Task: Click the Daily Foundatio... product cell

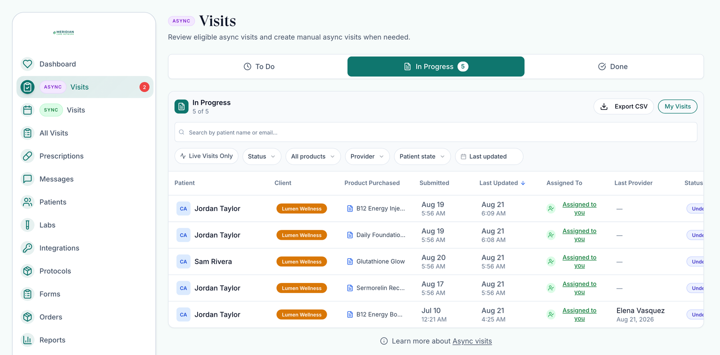Action: click(376, 235)
